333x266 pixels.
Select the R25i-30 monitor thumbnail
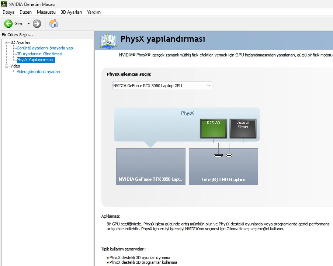coord(214,128)
